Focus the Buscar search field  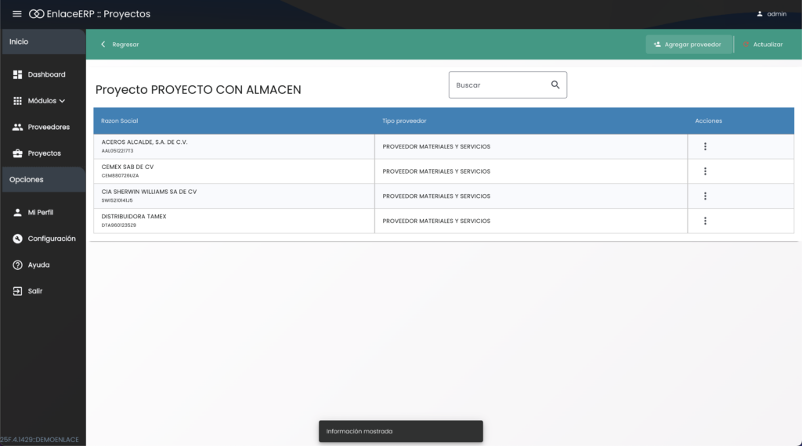[x=497, y=85]
